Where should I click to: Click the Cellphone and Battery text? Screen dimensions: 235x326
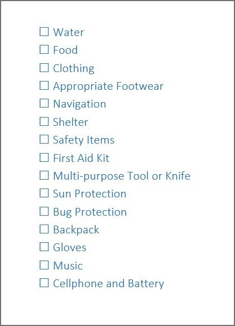pyautogui.click(x=109, y=284)
